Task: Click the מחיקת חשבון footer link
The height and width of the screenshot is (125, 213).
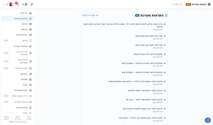Action: pyautogui.click(x=6, y=118)
